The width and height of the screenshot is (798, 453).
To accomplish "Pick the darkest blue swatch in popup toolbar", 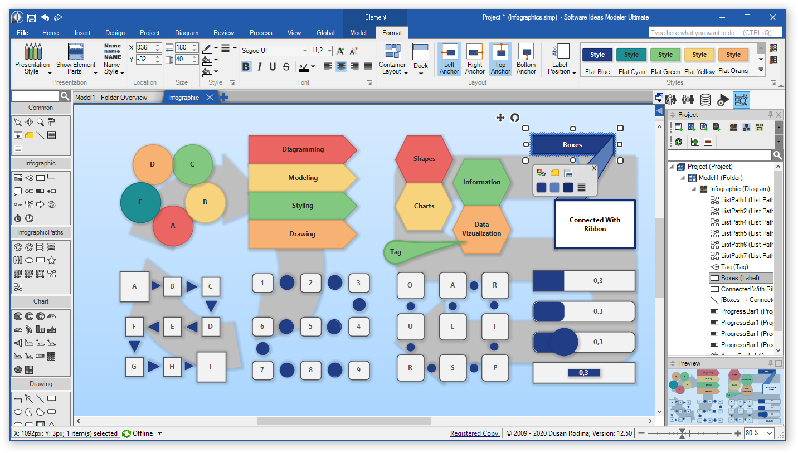I will pos(568,188).
